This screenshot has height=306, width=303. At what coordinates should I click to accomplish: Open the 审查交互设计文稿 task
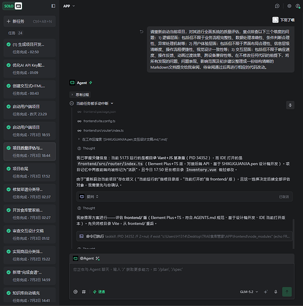tap(29, 234)
